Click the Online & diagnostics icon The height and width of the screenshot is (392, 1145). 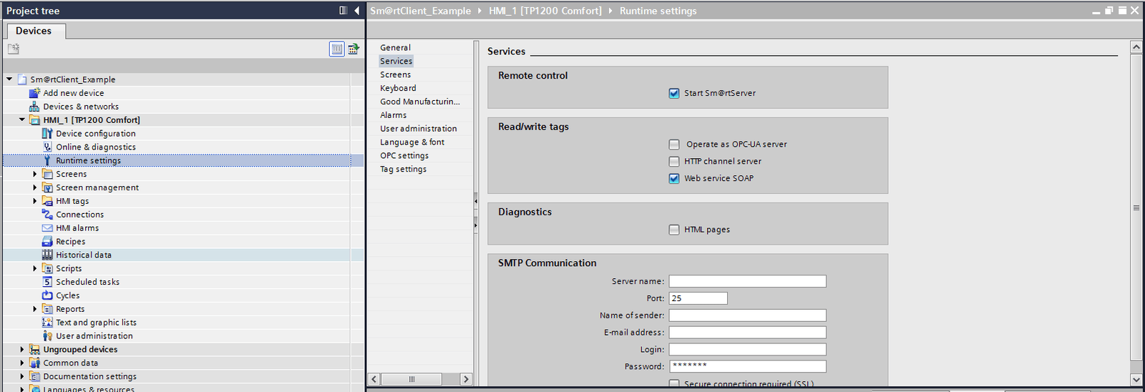(47, 147)
